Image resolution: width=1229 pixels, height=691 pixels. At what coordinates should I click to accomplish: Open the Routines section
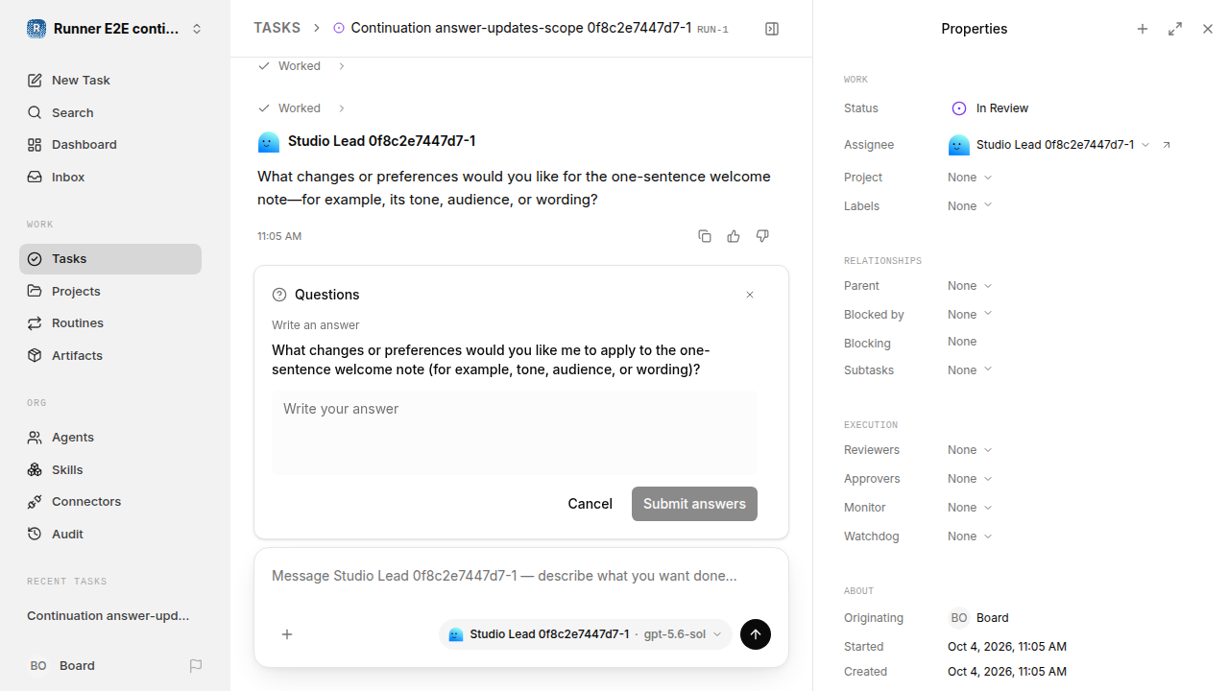(110, 323)
